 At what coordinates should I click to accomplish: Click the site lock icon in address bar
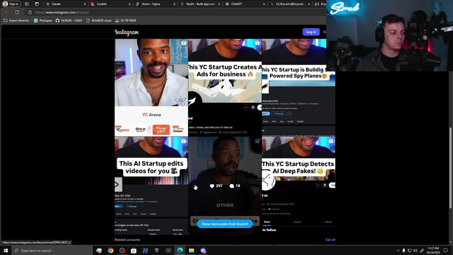coord(30,12)
